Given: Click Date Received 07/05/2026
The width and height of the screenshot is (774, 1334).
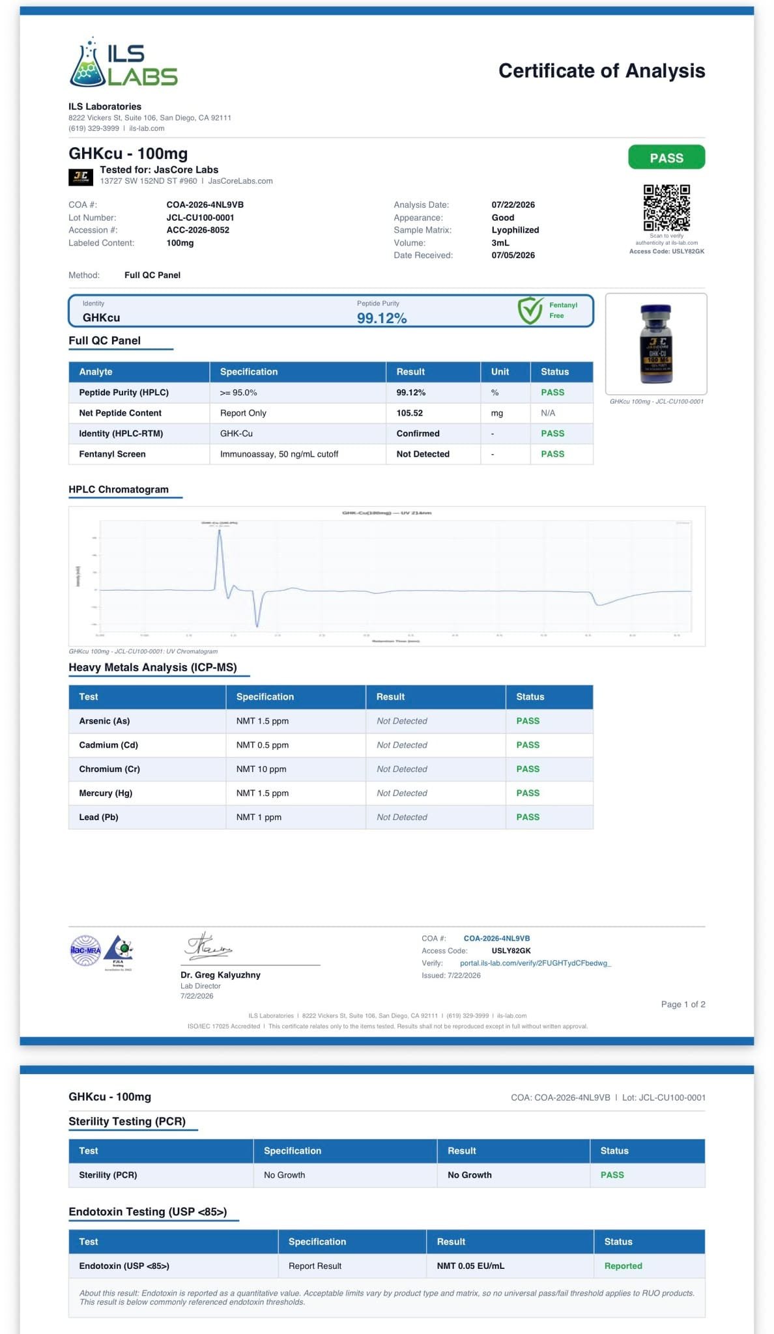Looking at the screenshot, I should 513,255.
